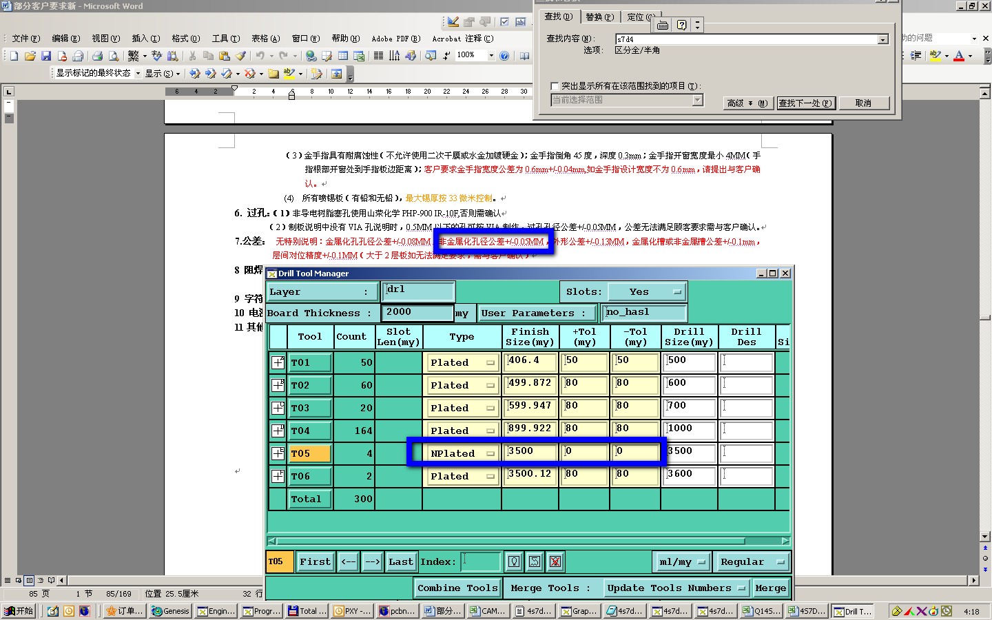The width and height of the screenshot is (992, 620).
Task: Click the 开始 Start button
Action: pyautogui.click(x=19, y=611)
